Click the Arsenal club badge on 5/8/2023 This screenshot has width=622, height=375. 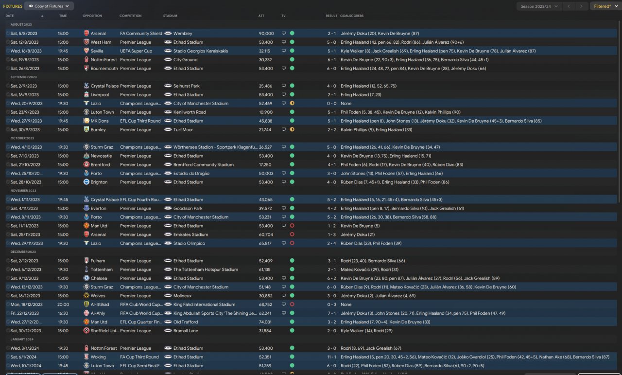[x=86, y=34]
